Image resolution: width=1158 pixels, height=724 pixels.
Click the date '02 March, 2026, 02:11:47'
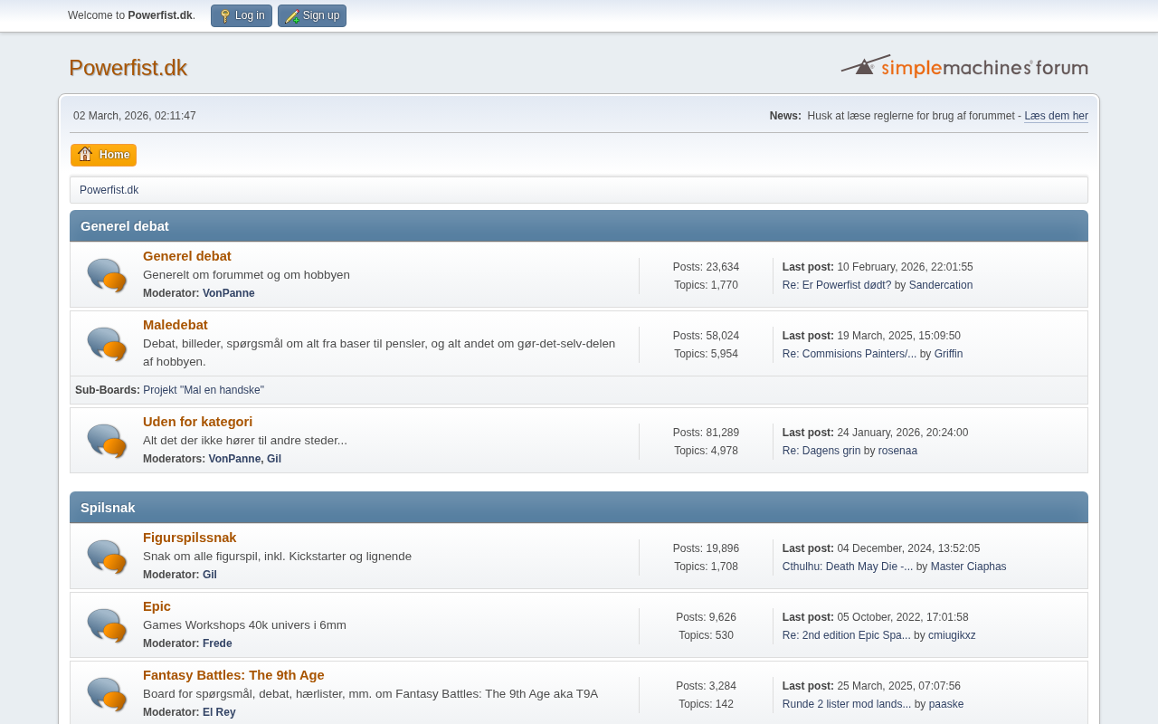coord(135,116)
